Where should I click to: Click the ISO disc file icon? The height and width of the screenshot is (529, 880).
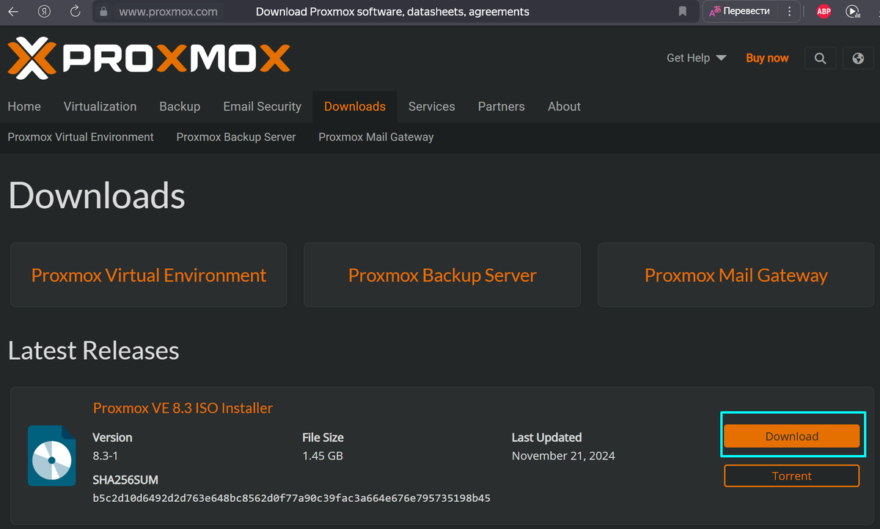pos(51,456)
